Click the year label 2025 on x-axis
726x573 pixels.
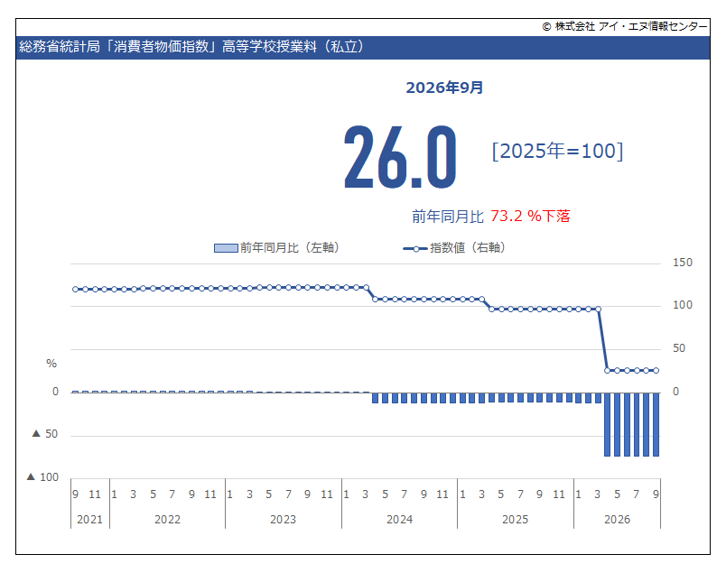[x=516, y=520]
